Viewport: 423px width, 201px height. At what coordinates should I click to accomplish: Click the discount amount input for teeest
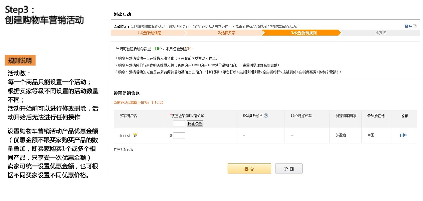click(179, 135)
